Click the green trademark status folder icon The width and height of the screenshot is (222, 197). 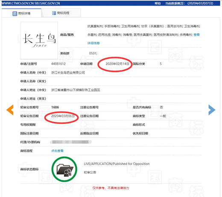tap(64, 169)
